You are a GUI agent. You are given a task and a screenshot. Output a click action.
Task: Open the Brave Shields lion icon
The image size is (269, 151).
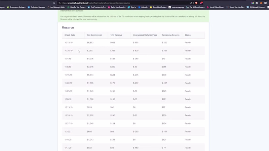coord(196,3)
